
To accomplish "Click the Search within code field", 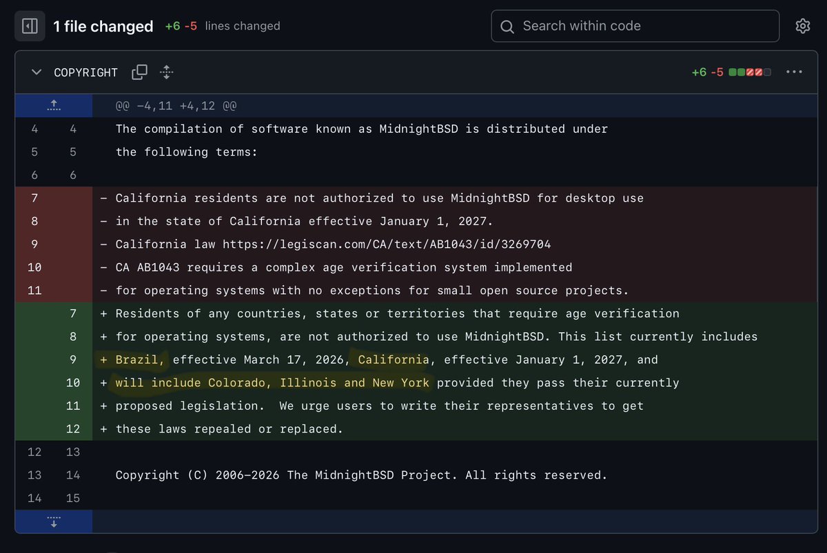I will [635, 26].
